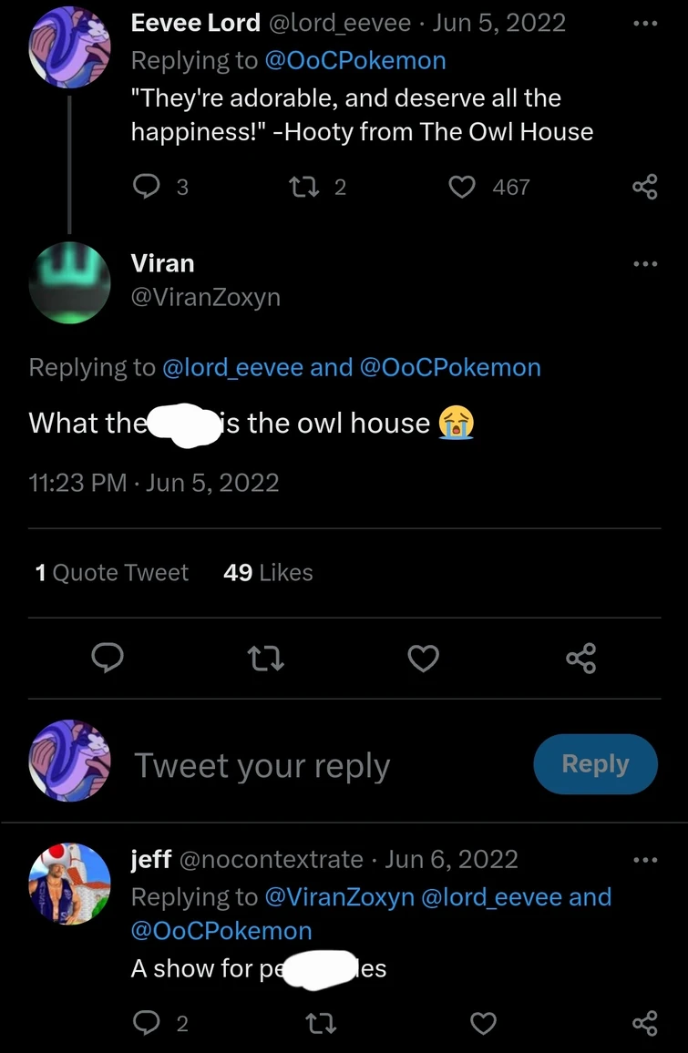
Task: Open the share icon on Eevee Lord's tweet
Action: click(x=645, y=186)
